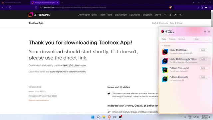Click the bookmark icon beside the address bar
The width and height of the screenshot is (213, 120).
tap(36, 7)
